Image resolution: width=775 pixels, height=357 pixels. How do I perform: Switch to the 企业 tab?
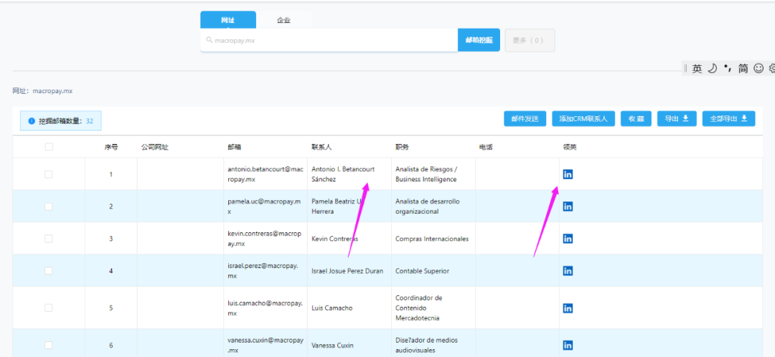283,20
